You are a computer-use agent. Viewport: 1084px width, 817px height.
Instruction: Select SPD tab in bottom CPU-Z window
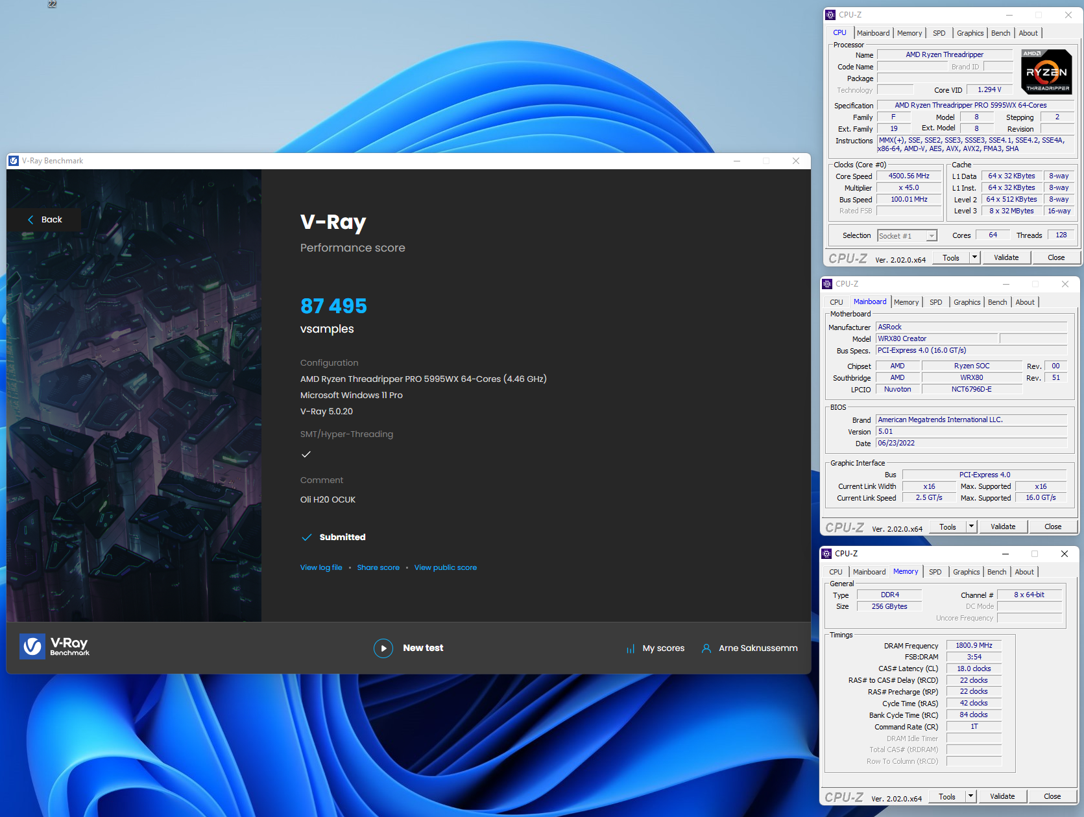click(x=935, y=572)
